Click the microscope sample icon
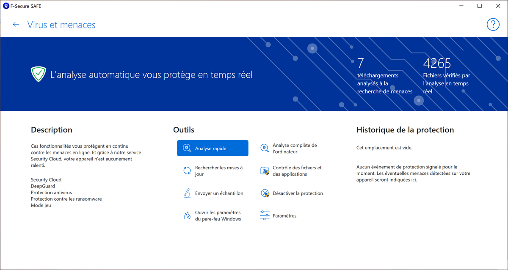The height and width of the screenshot is (270, 508). tap(187, 193)
